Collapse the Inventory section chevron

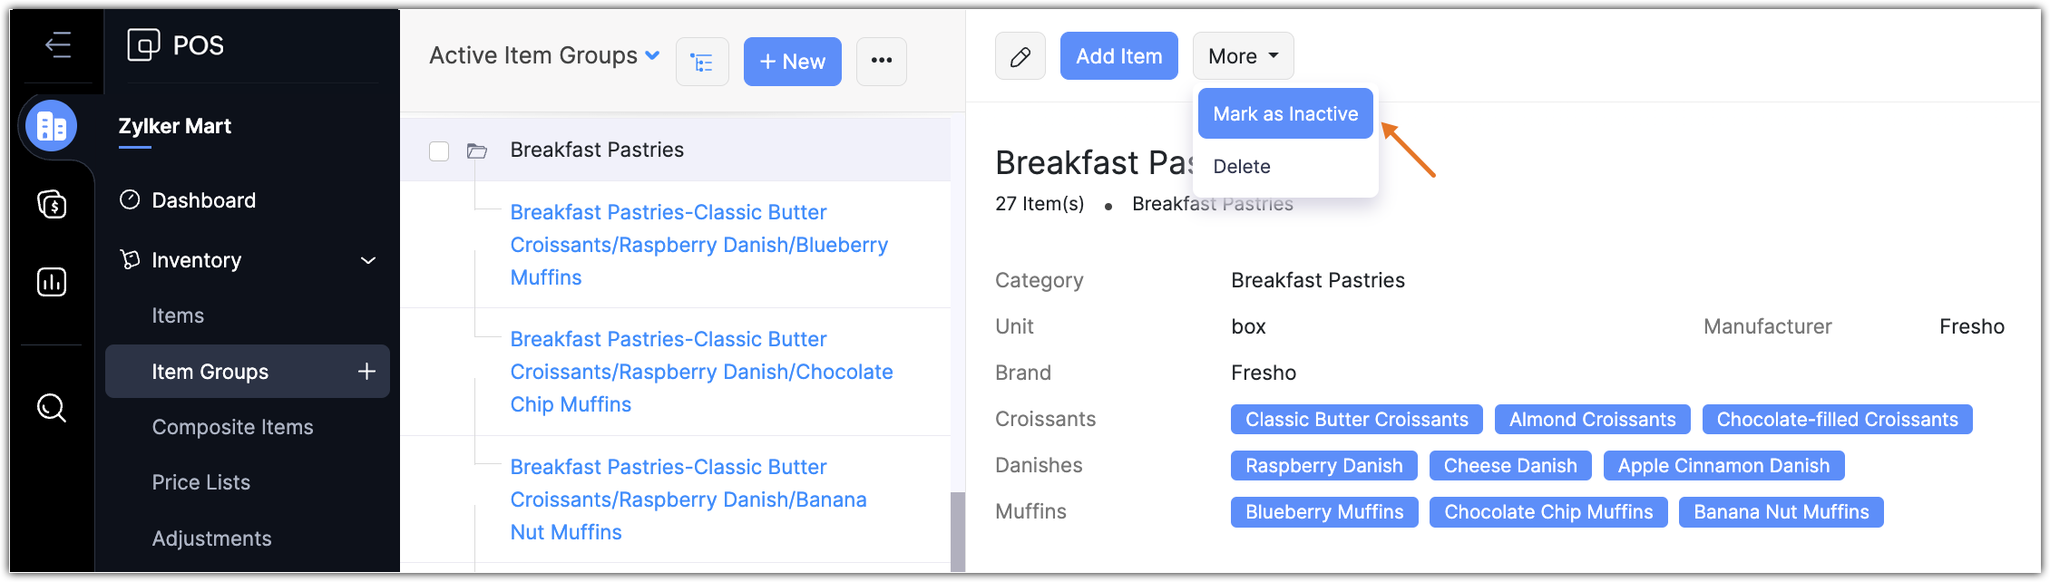[368, 261]
